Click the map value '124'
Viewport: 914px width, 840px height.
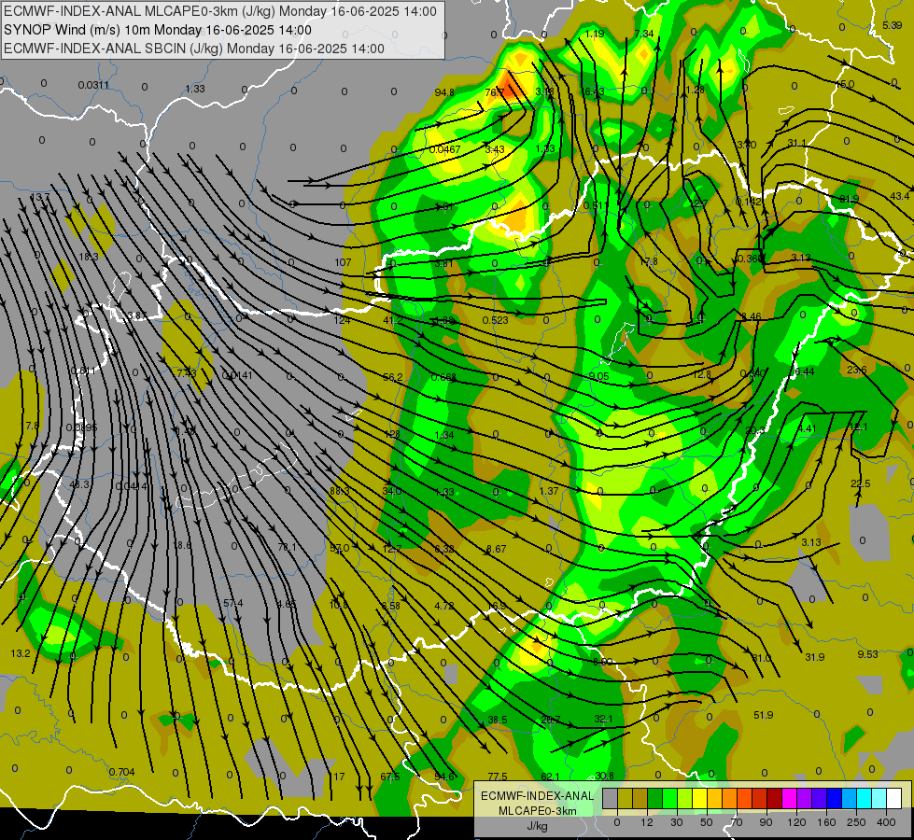pyautogui.click(x=343, y=320)
